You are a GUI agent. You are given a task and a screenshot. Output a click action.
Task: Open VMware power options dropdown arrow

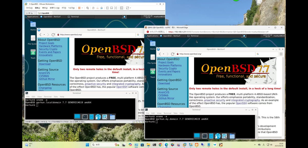82,8
